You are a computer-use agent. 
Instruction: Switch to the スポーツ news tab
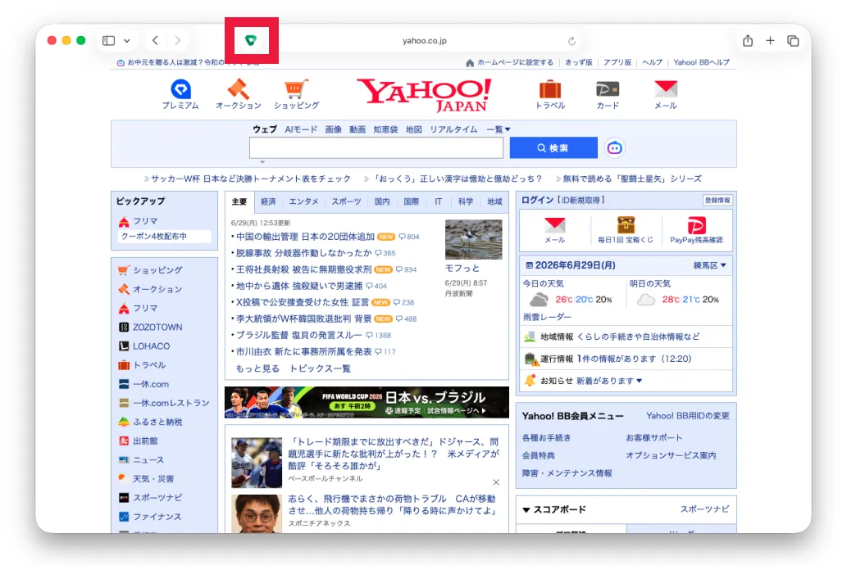(x=346, y=201)
